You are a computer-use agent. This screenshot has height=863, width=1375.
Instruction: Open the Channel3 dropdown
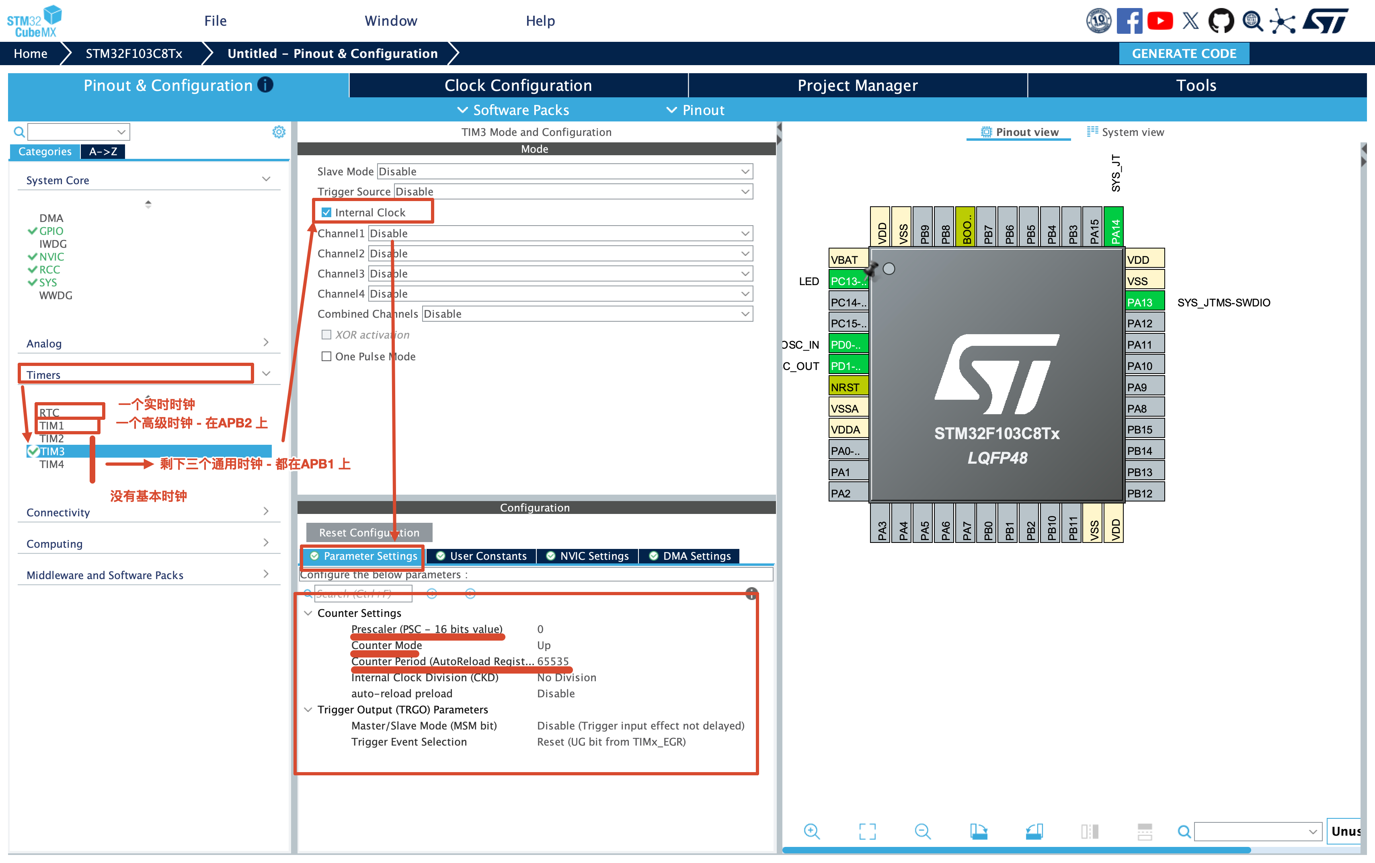click(561, 273)
